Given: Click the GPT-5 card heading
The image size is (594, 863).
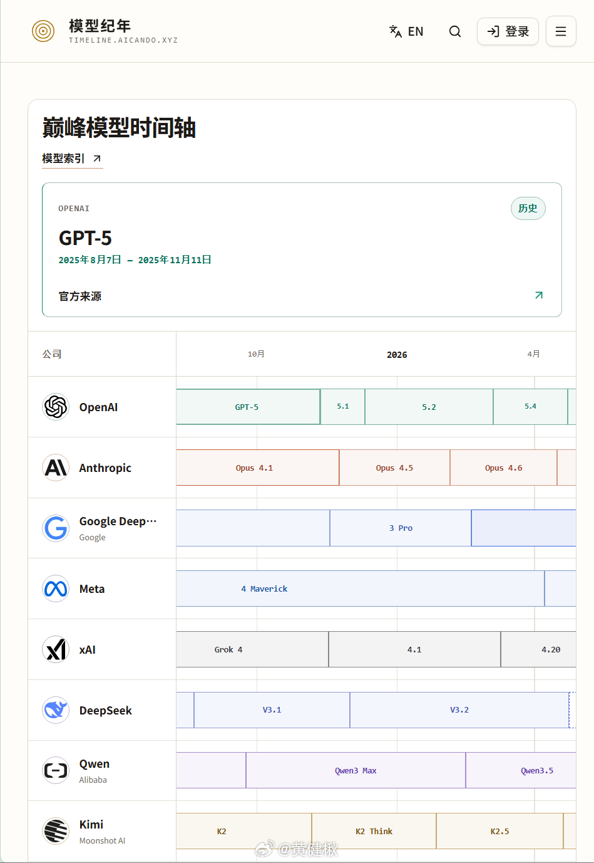Looking at the screenshot, I should [x=85, y=238].
